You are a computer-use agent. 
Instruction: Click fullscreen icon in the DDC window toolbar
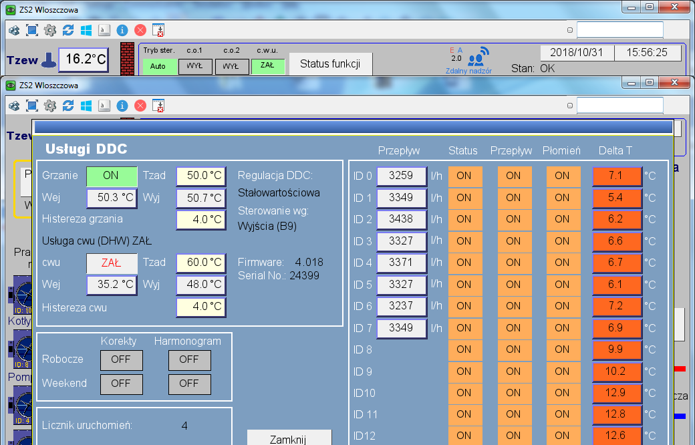coord(32,106)
